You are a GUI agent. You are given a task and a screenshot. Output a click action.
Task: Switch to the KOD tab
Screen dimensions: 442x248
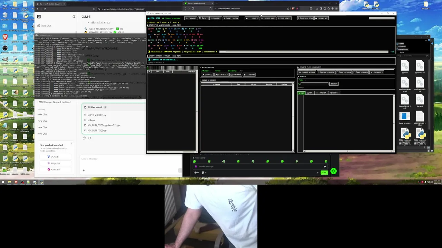(301, 93)
